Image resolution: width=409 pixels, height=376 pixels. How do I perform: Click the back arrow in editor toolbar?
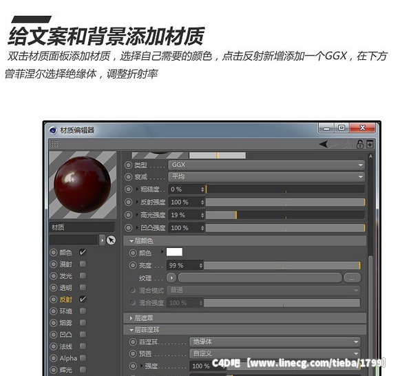(x=324, y=144)
